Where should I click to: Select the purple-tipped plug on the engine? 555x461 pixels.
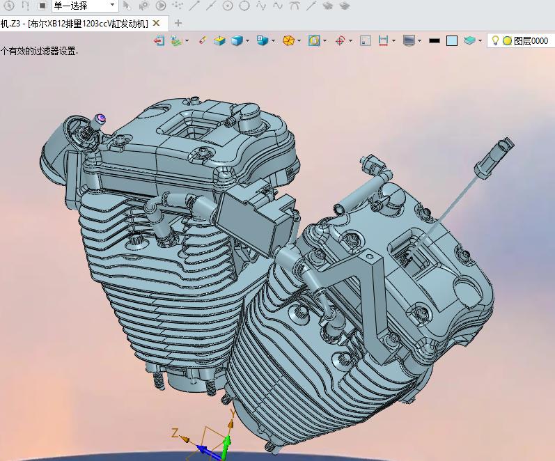click(x=98, y=120)
